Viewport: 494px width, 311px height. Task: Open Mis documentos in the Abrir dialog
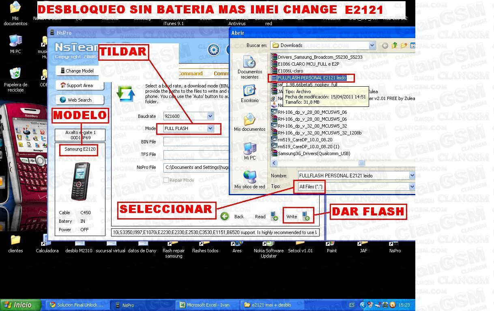[249, 123]
